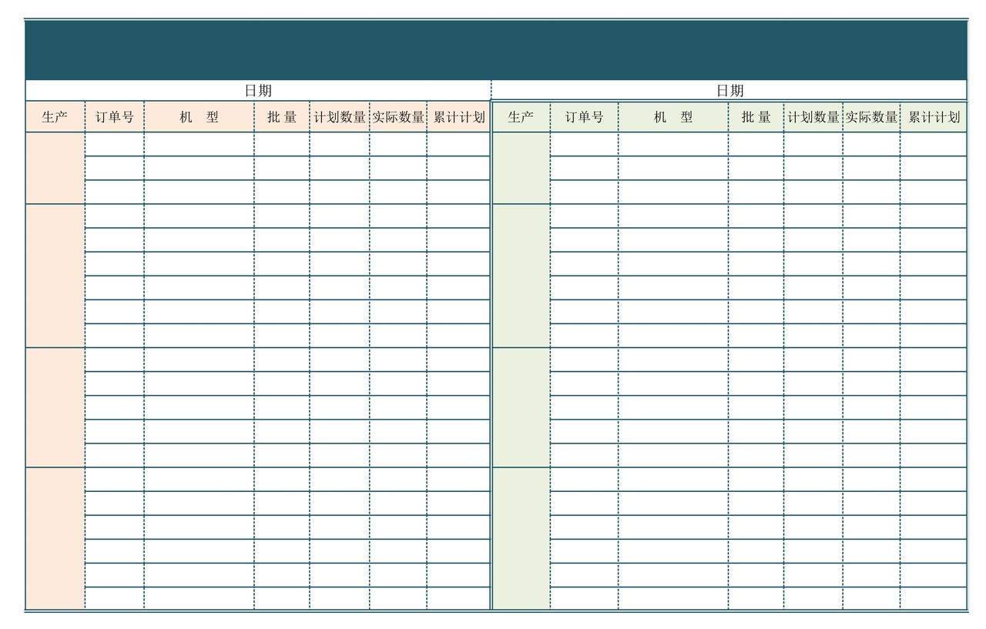The height and width of the screenshot is (629, 986).
Task: Click the 计划数量 header in the left table
Action: pos(340,117)
